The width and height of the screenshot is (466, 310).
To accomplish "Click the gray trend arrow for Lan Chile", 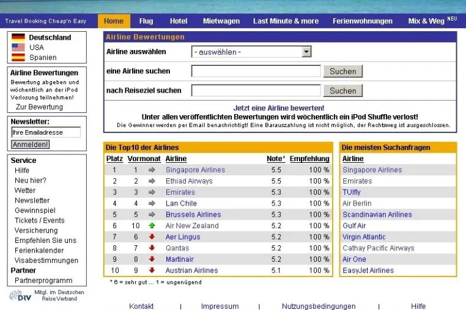I will click(152, 203).
